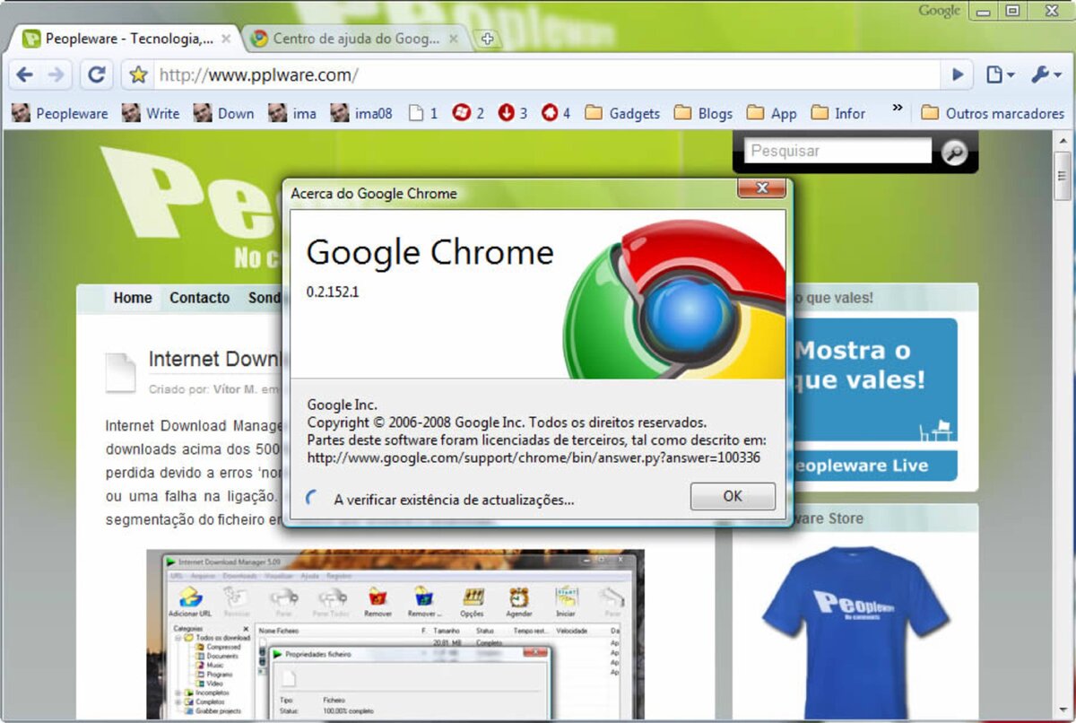Screen dimensions: 1076x723
Task: Bookmark this page with the star icon
Action: point(137,74)
